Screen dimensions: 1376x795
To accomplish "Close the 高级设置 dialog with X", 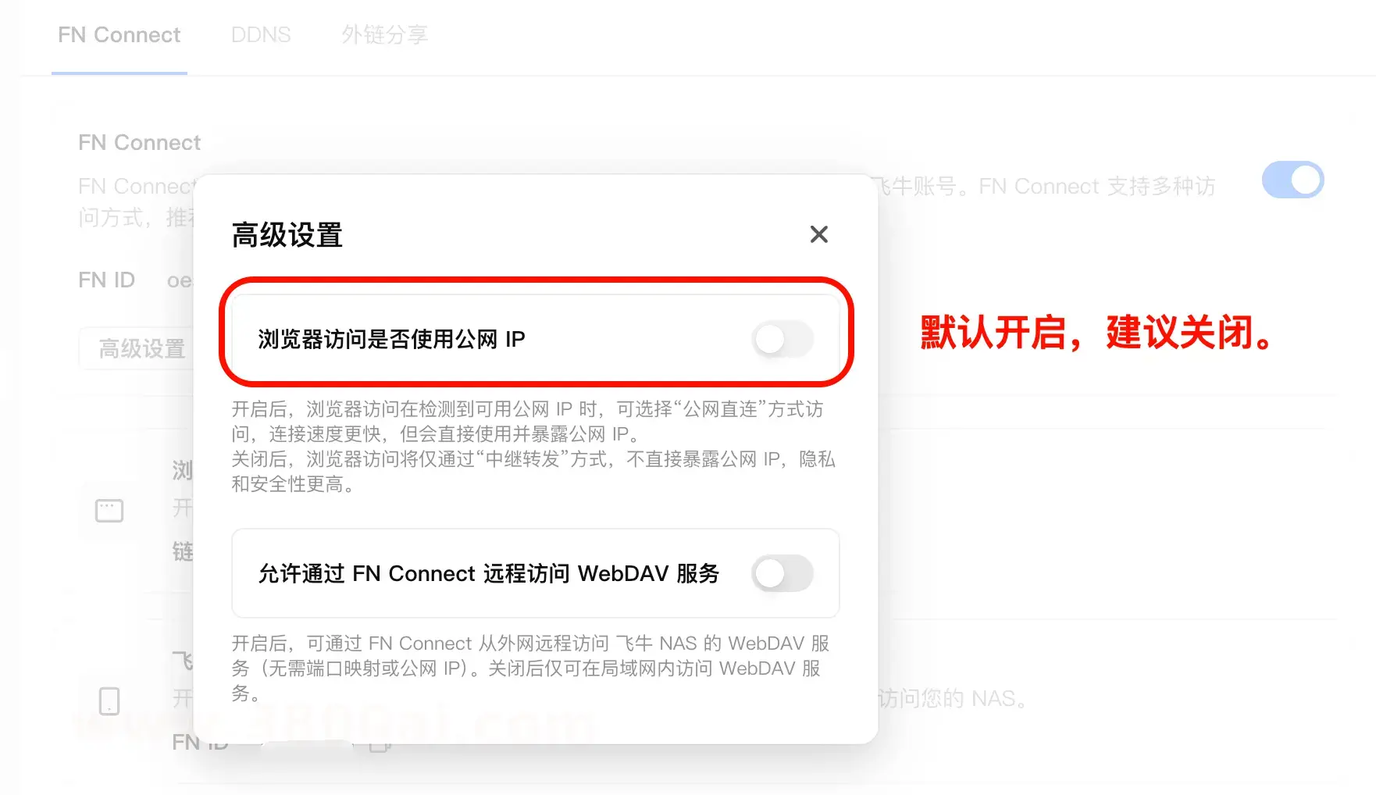I will (x=818, y=234).
